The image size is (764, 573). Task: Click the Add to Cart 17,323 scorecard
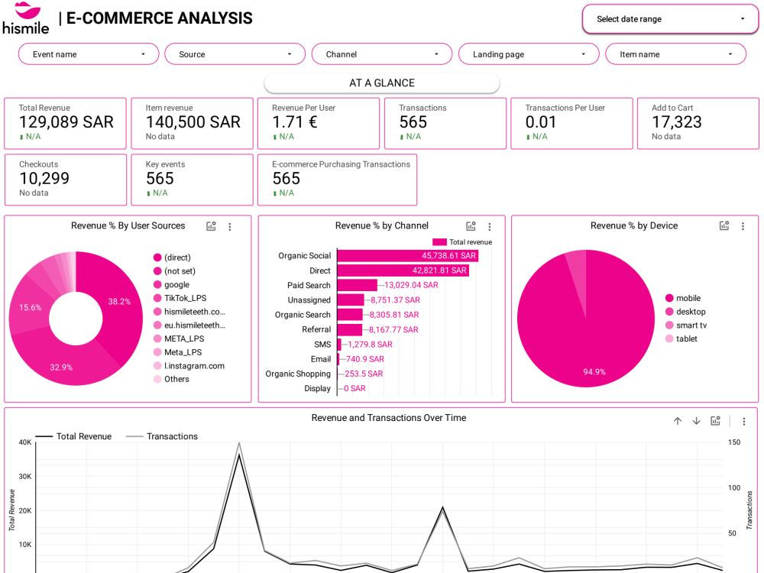[698, 123]
